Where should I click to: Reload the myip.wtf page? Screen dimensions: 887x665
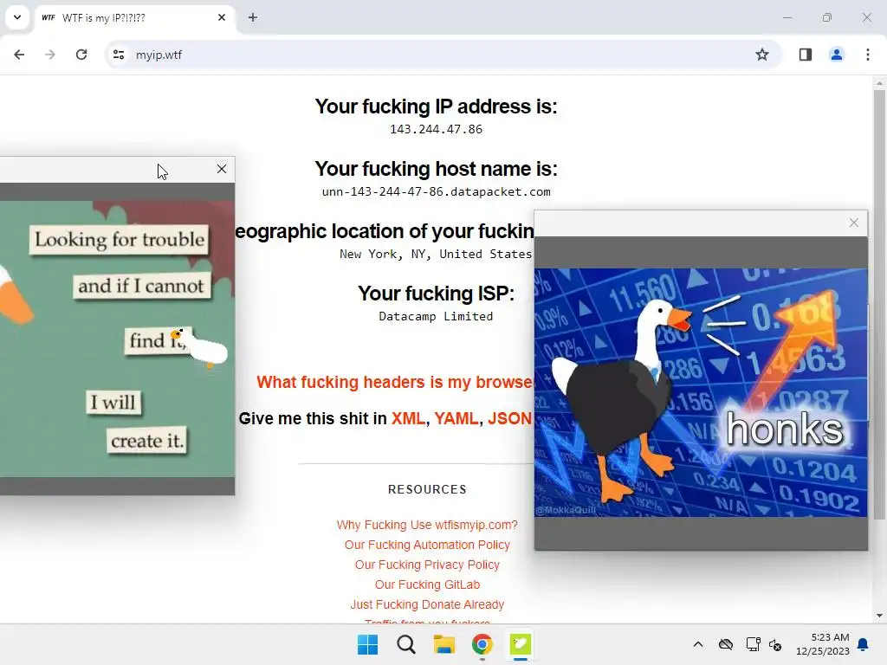[x=81, y=55]
